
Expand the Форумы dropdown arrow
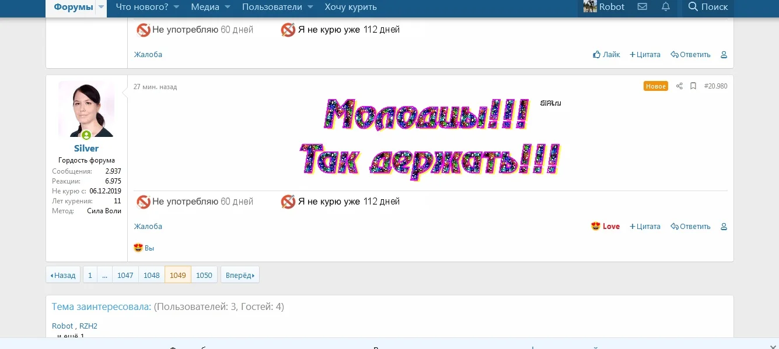pyautogui.click(x=100, y=8)
